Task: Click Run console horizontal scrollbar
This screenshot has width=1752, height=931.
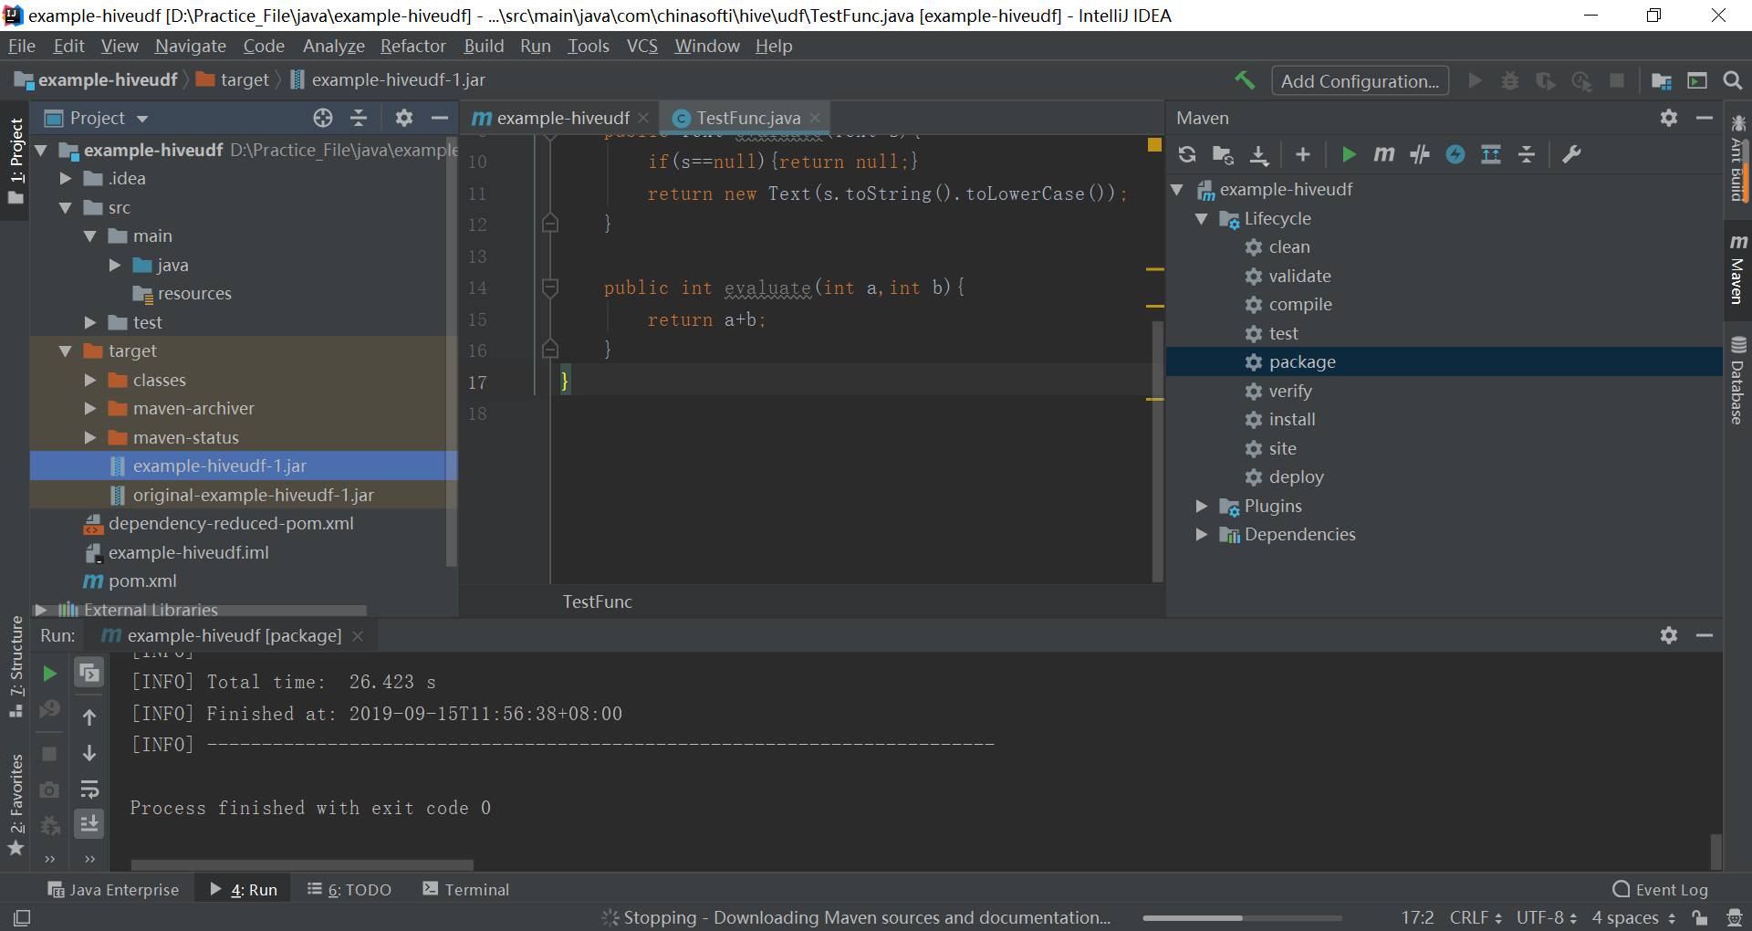Action: point(302,864)
